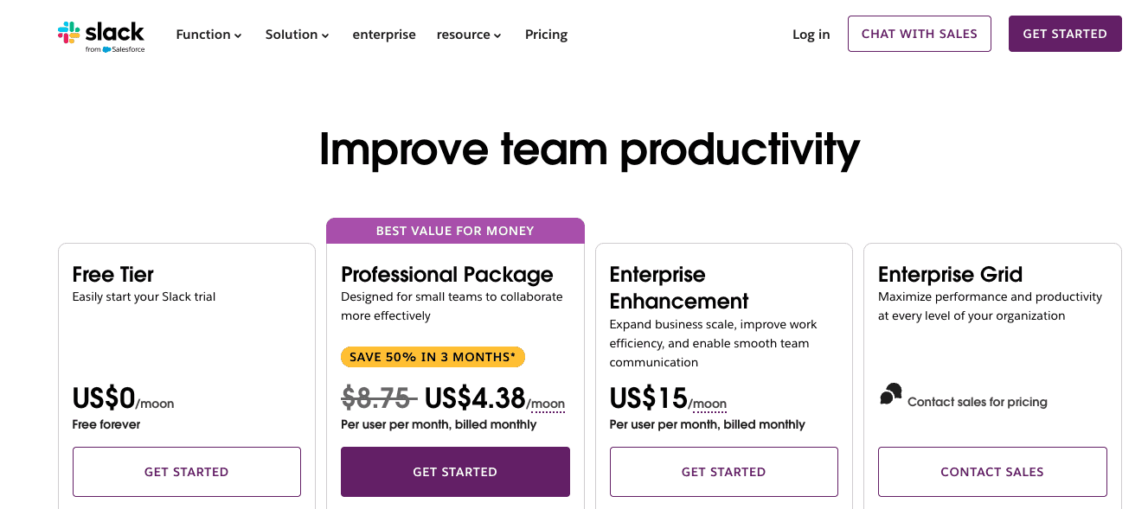The height and width of the screenshot is (509, 1148).
Task: Click the colorful Slack pinwheel mark
Action: click(67, 35)
